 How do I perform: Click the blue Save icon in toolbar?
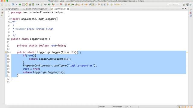coord(13,4)
